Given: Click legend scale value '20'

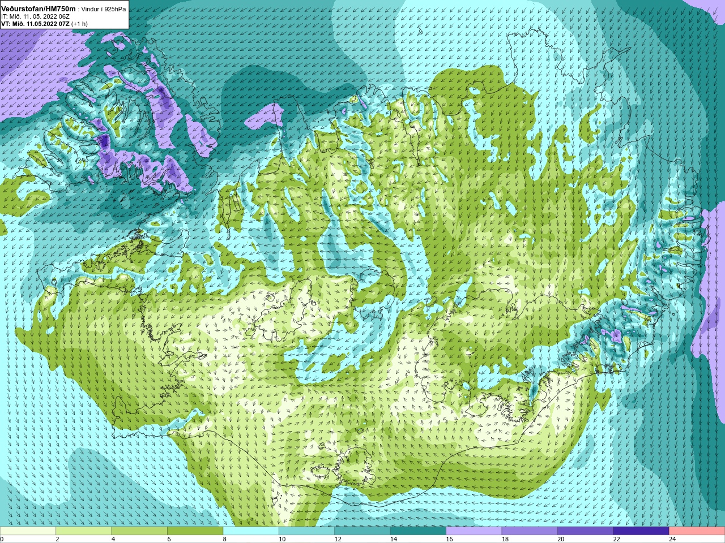Looking at the screenshot, I should coord(561,539).
